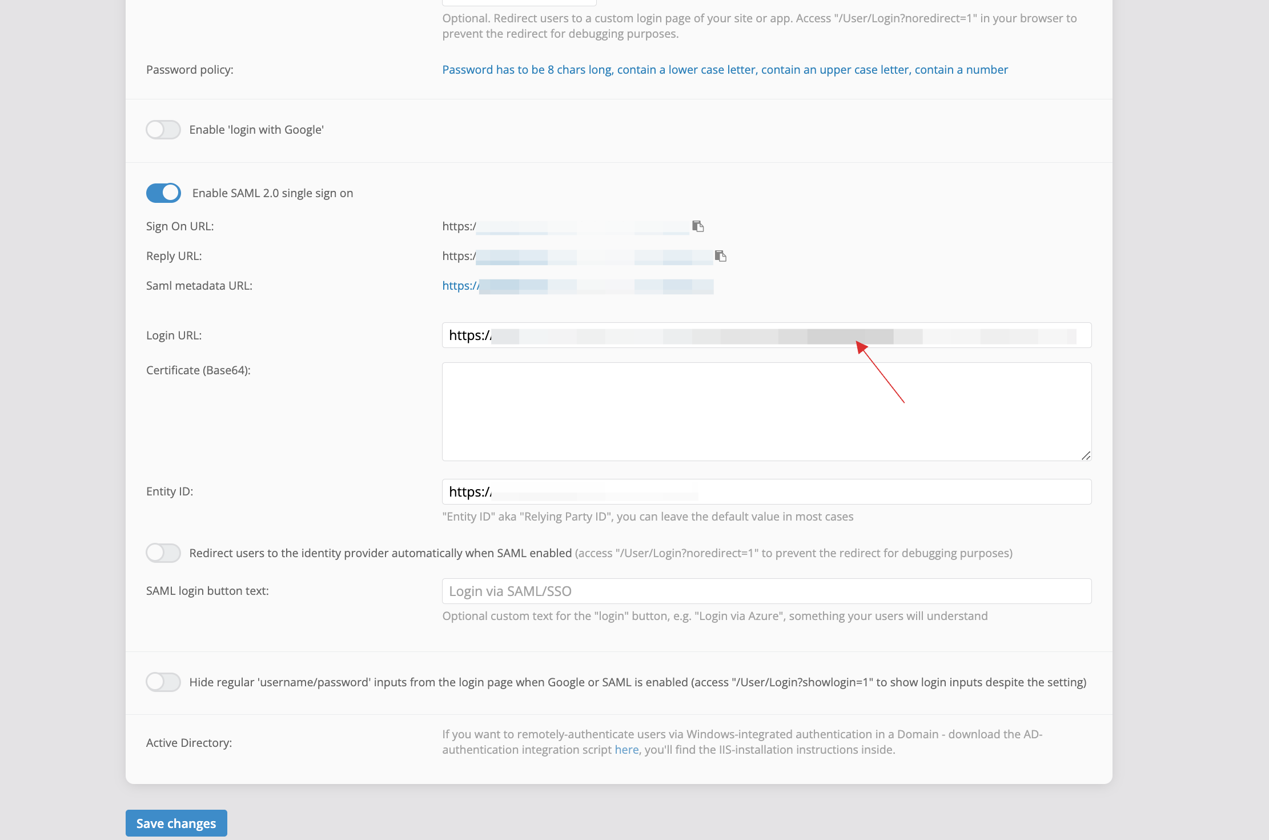Viewport: 1269px width, 840px height.
Task: Select the 'Reply URL:' label
Action: [174, 256]
